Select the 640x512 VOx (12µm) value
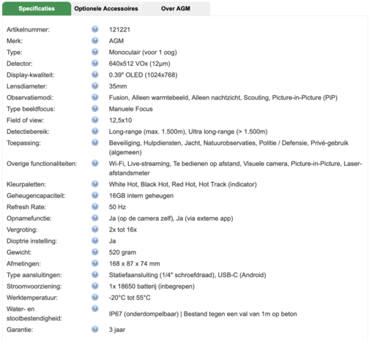 (139, 64)
